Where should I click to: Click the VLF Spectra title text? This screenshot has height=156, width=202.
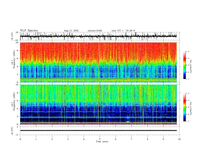pos(29,31)
